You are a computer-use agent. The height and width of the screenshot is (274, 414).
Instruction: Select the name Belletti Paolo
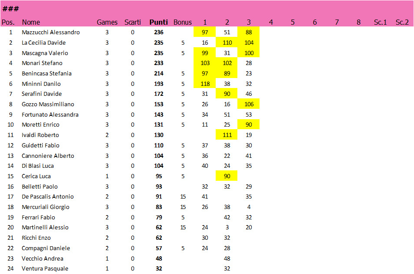point(39,187)
